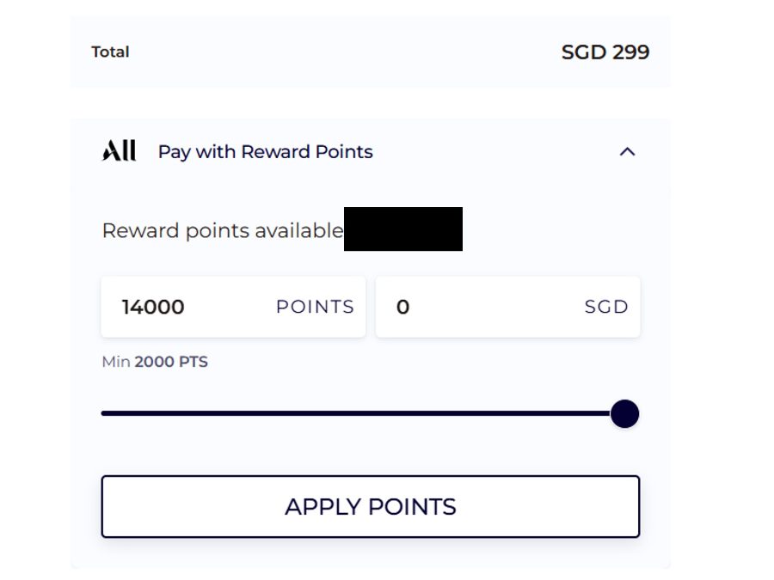
Task: Click the round slider handle
Action: pyautogui.click(x=624, y=413)
